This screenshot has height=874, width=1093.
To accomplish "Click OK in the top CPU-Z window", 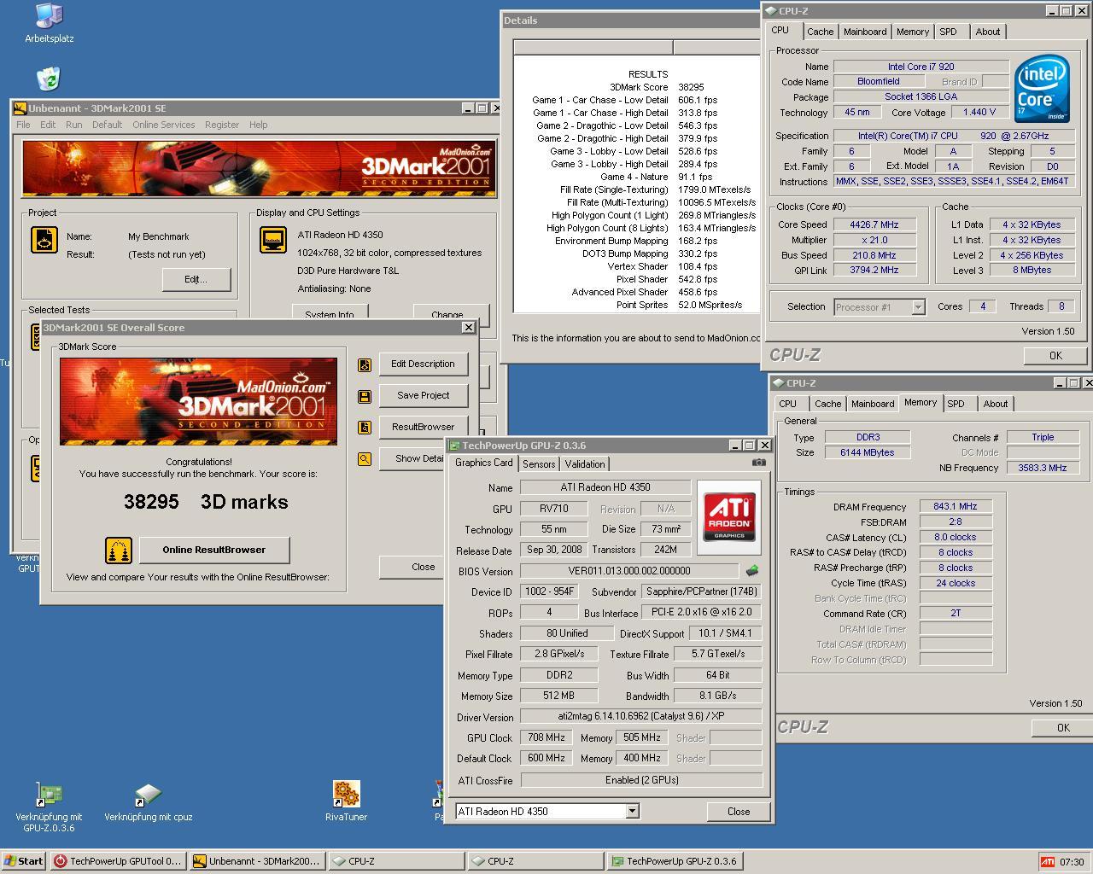I will click(x=1055, y=356).
